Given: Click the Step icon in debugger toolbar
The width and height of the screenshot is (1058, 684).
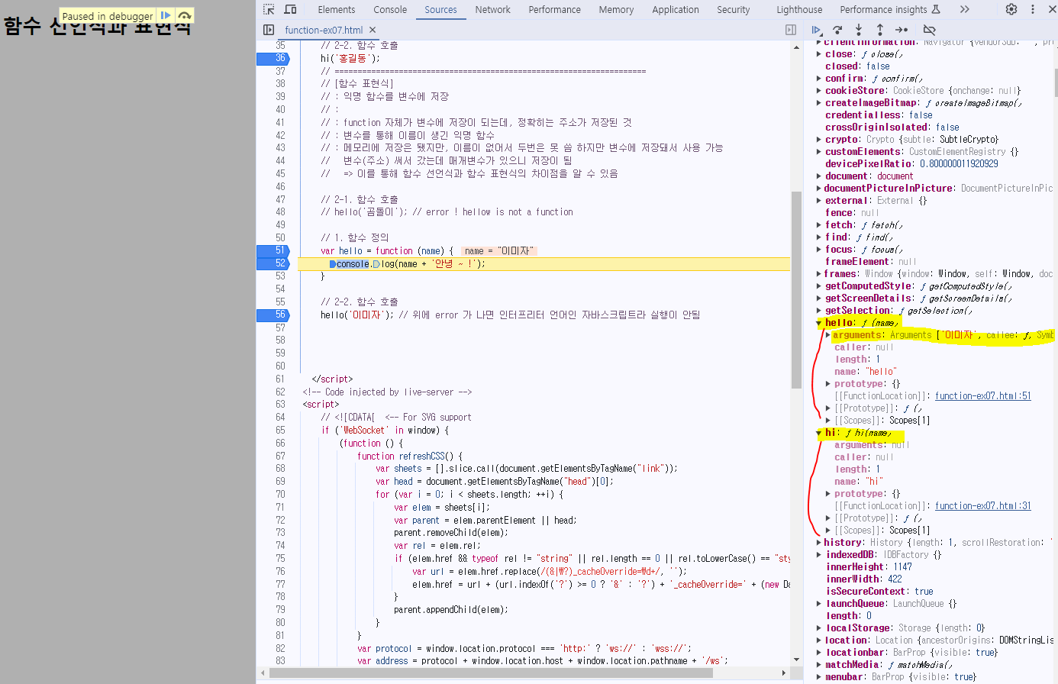Looking at the screenshot, I should point(902,30).
